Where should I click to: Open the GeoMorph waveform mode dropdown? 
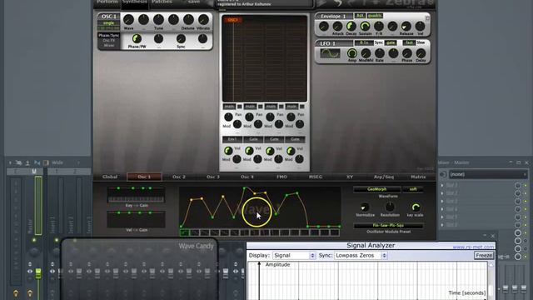point(376,189)
